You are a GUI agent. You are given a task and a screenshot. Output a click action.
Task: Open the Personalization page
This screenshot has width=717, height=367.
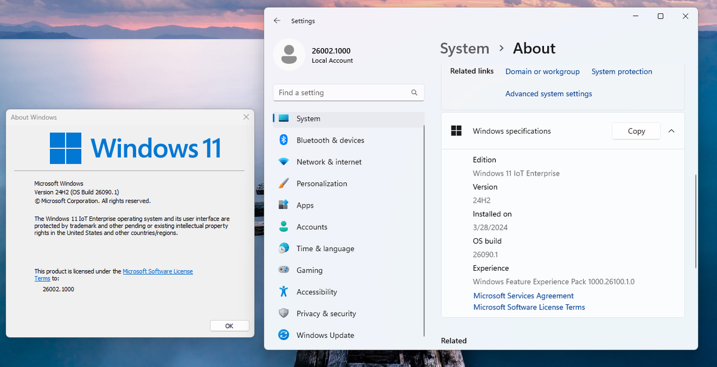tap(348, 183)
